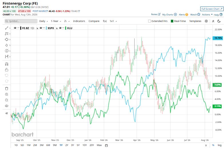The image size is (224, 150).
Task: Collapse the left drawing toolbar
Action: click(7, 113)
